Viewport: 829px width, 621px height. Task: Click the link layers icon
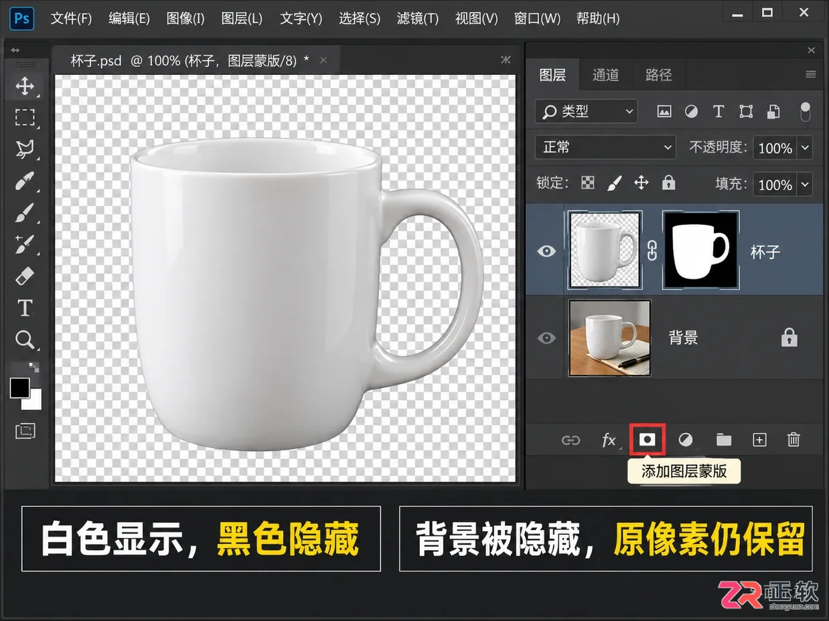[x=571, y=440]
